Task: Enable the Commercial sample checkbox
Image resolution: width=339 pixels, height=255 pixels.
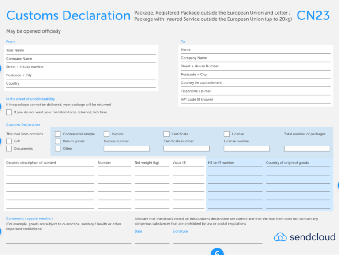Action: (x=58, y=134)
